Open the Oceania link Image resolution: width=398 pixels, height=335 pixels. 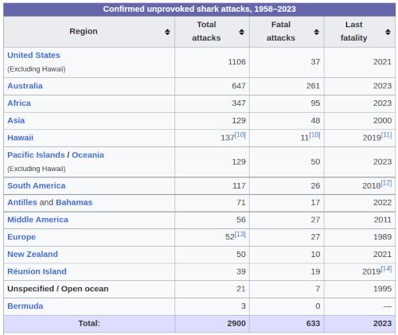pyautogui.click(x=88, y=155)
